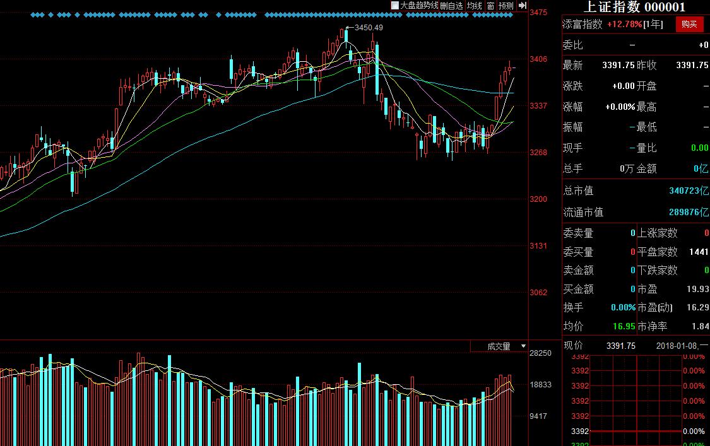Click the 市盈(动) value 16.29
The width and height of the screenshot is (710, 446).
point(697,307)
